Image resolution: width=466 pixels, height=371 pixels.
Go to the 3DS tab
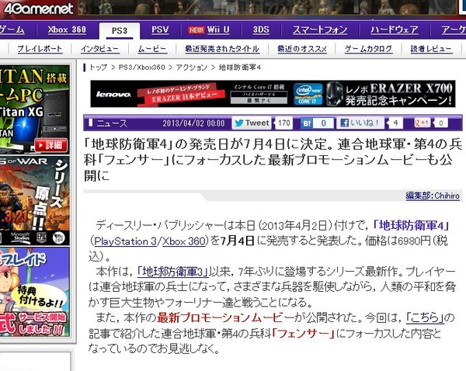261,29
